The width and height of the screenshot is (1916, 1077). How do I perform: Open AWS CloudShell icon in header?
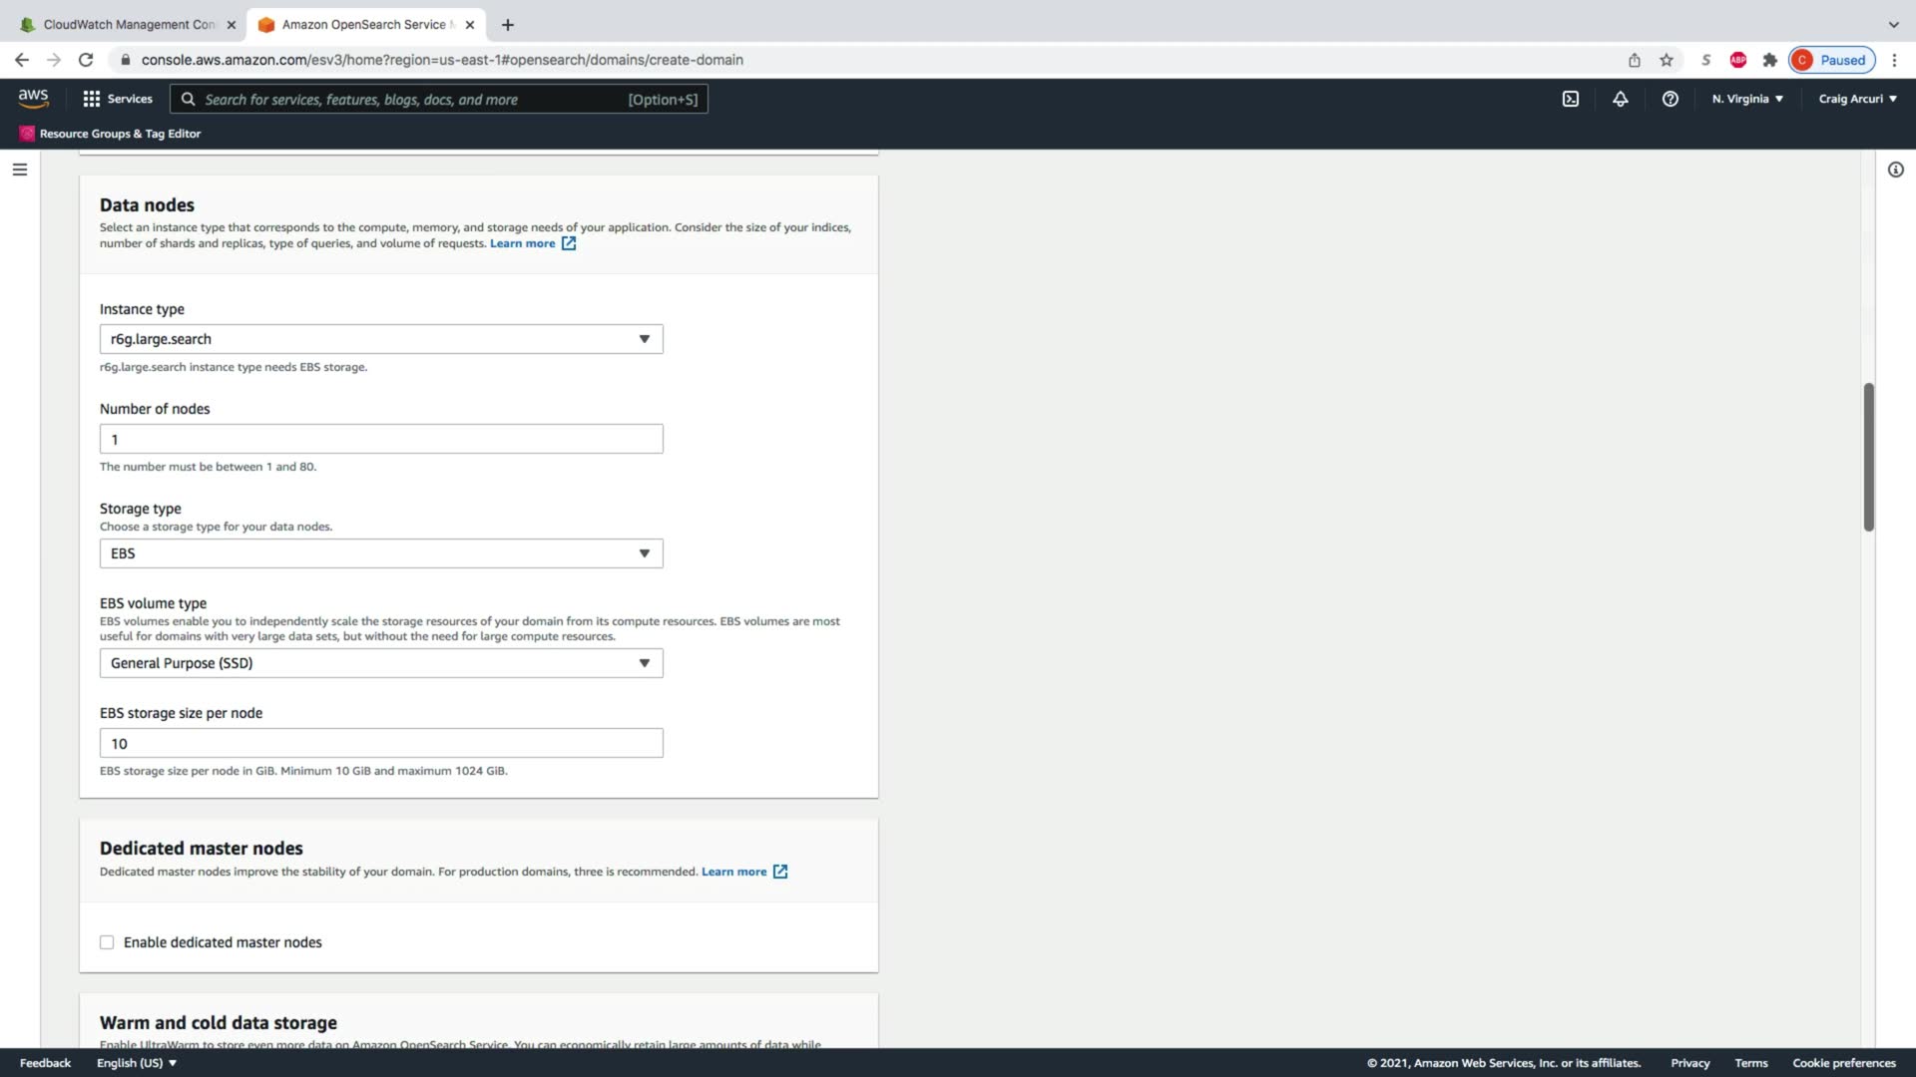(1571, 99)
